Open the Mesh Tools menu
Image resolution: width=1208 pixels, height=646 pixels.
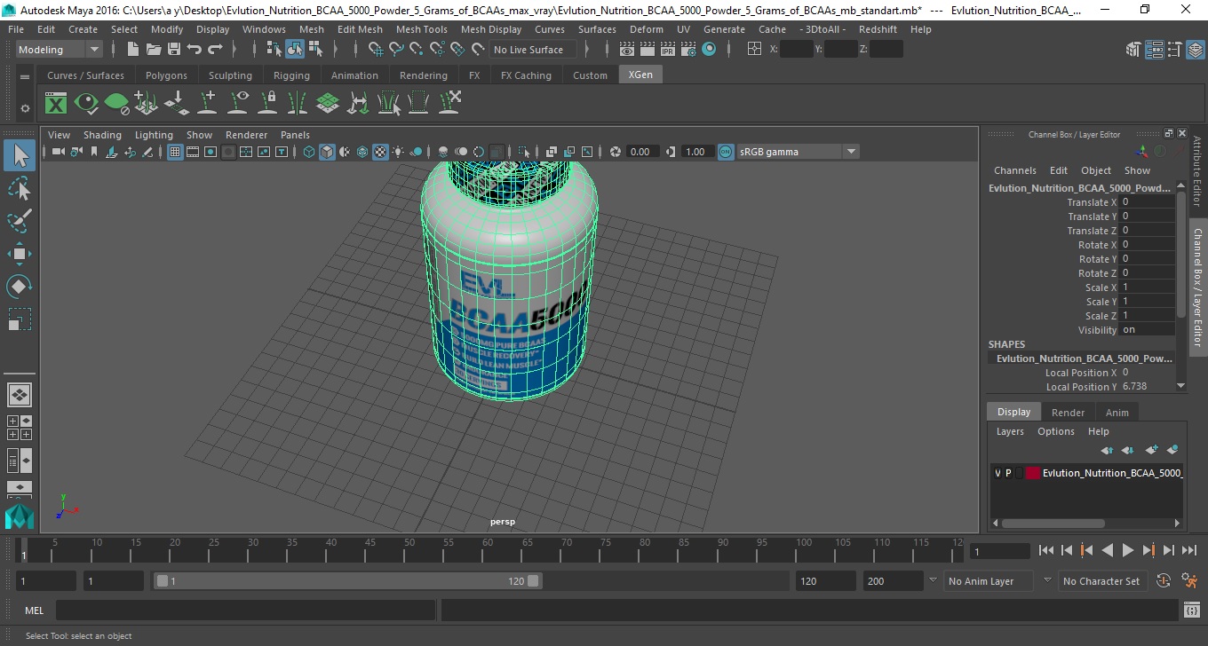click(x=421, y=29)
